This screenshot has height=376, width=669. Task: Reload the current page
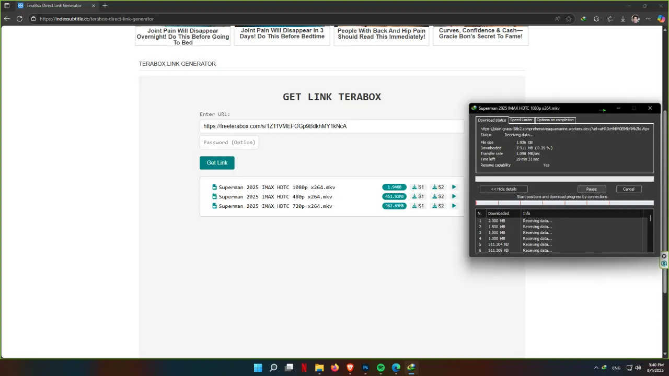click(19, 19)
